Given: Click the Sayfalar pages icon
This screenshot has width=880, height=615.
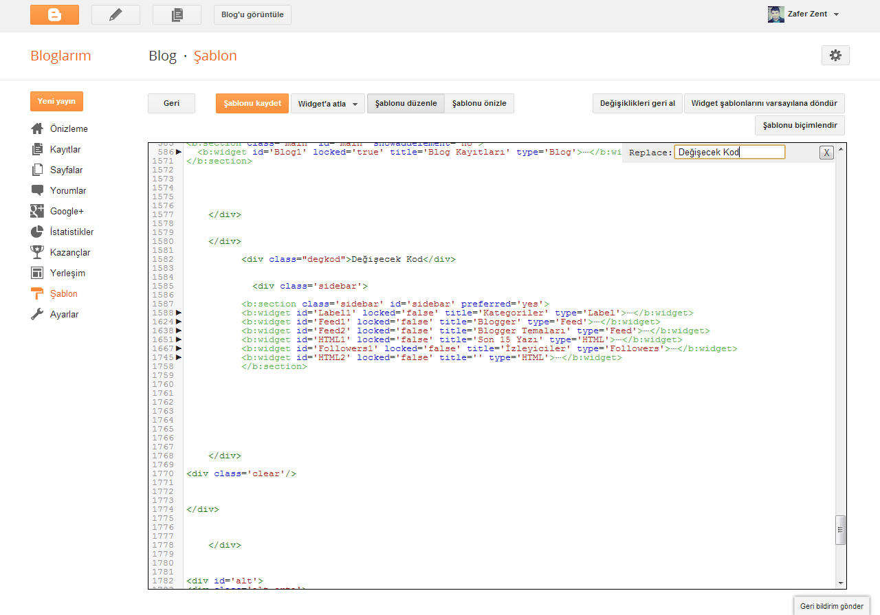Looking at the screenshot, I should coord(37,170).
